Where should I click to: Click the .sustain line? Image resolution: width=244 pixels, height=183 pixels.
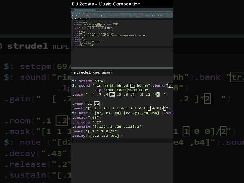[x=108, y=127]
